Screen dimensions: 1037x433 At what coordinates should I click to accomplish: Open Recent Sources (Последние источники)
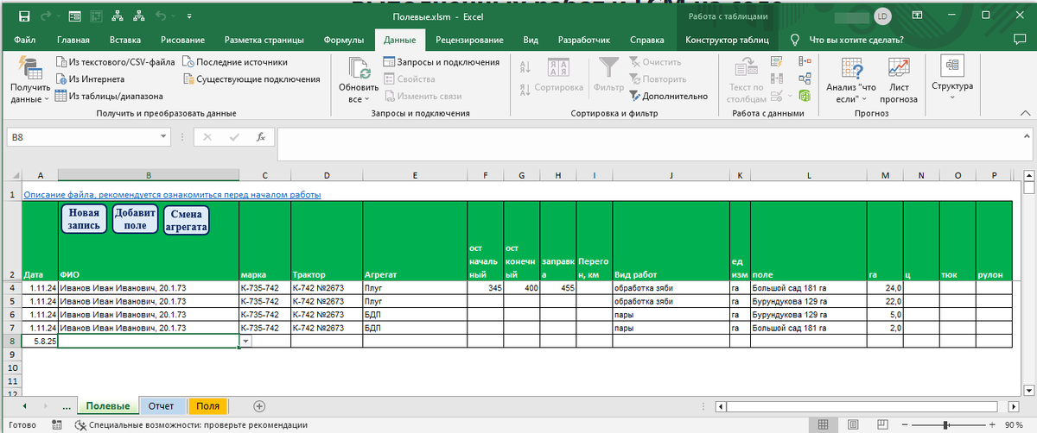[234, 62]
